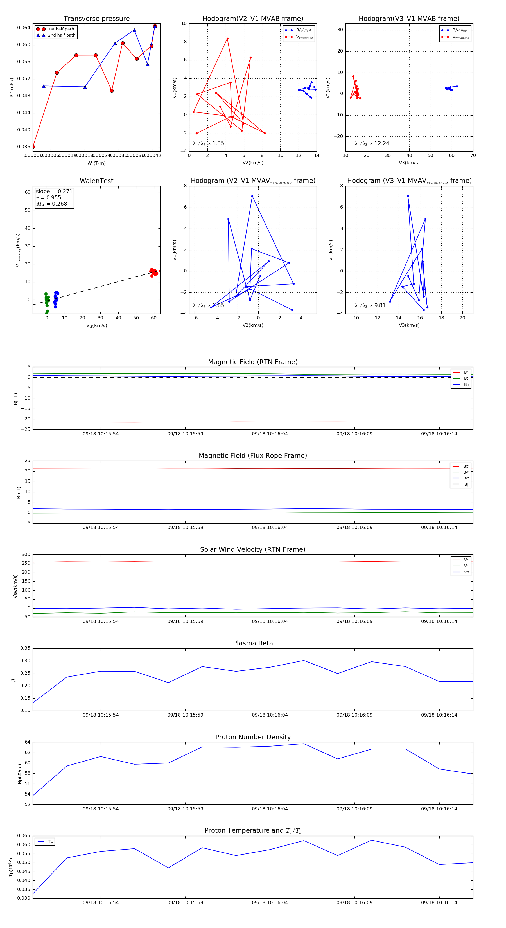Select the "Bn" legend entry
Viewport: 506px width, 928px height.
click(x=461, y=385)
